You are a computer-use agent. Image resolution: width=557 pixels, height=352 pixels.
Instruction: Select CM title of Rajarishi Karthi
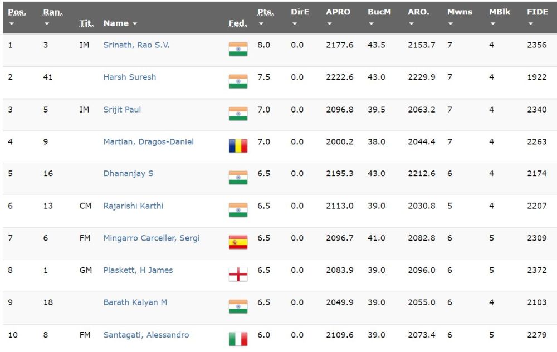pos(85,206)
